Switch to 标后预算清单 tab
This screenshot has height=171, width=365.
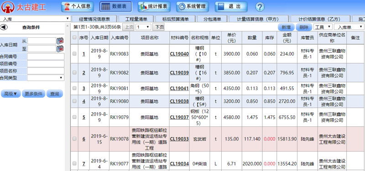176,19
